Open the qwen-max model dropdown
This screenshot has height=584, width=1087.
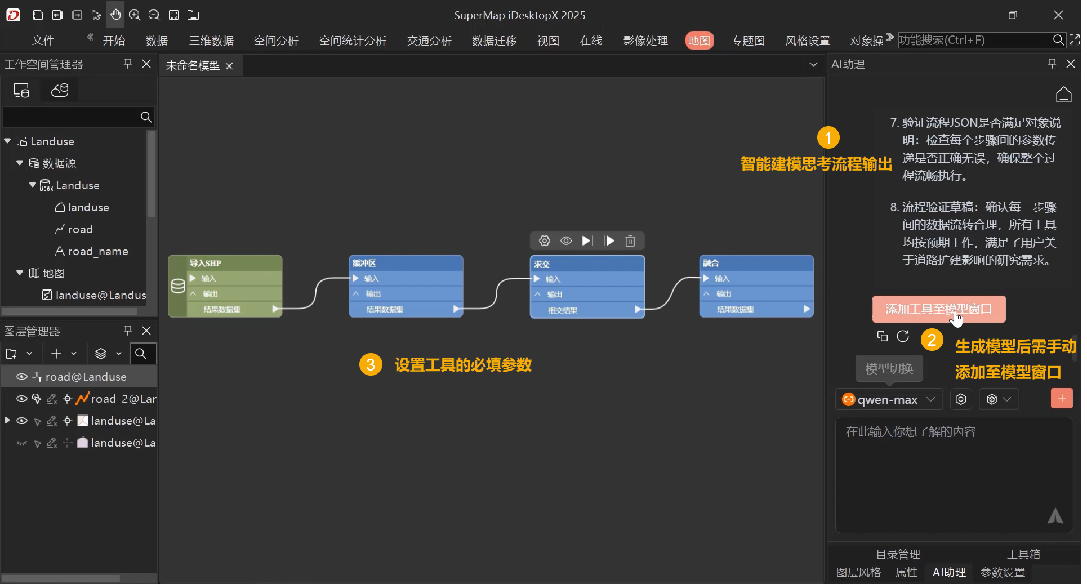pyautogui.click(x=889, y=399)
